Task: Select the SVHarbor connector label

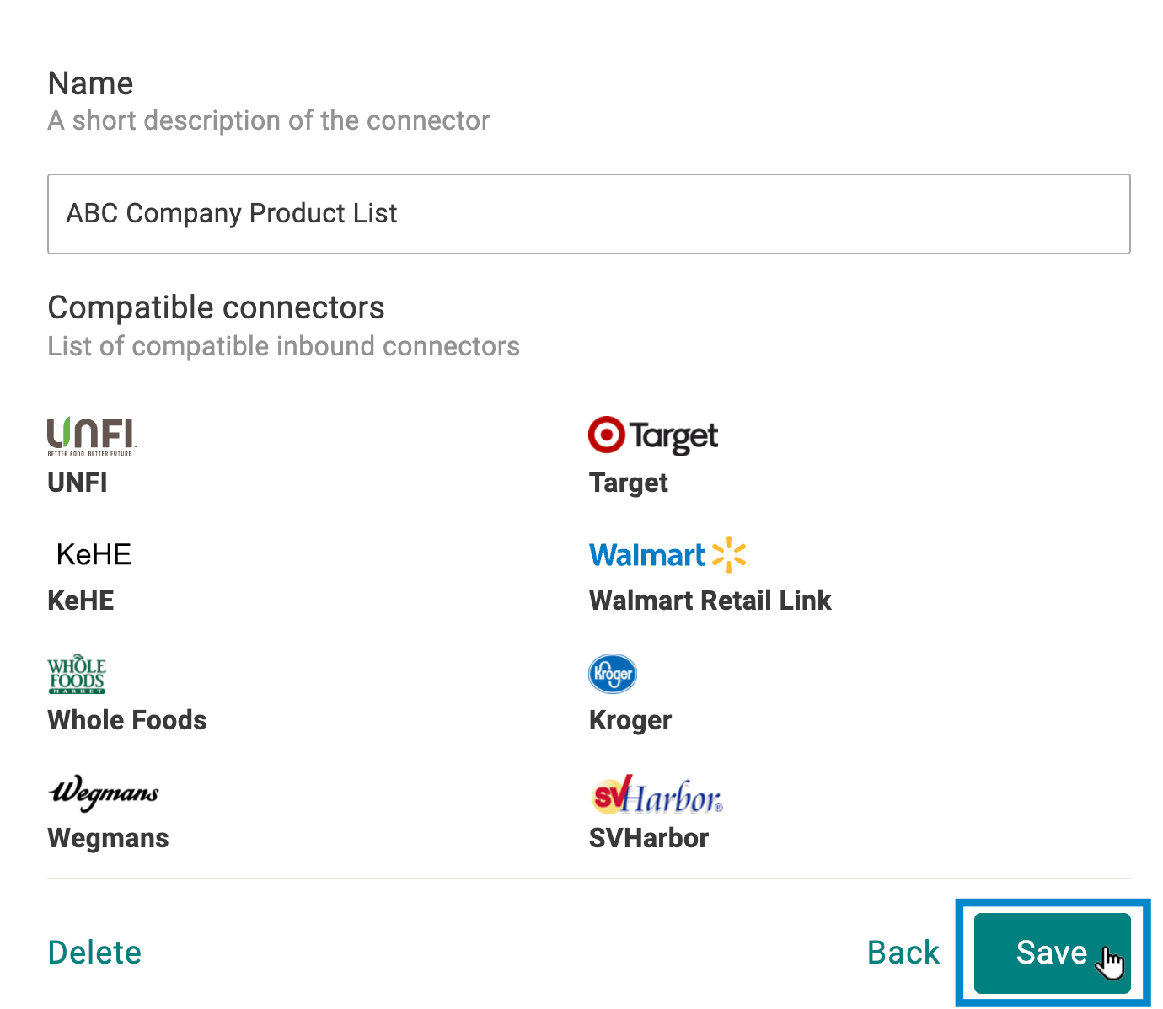Action: tap(649, 838)
